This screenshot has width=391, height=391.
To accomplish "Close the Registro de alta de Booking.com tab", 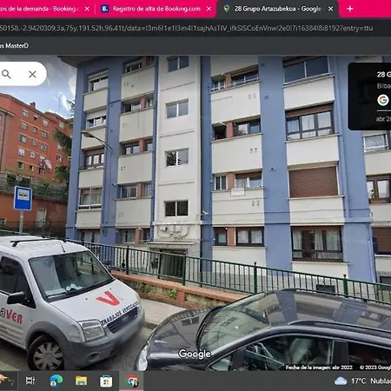I will point(209,9).
